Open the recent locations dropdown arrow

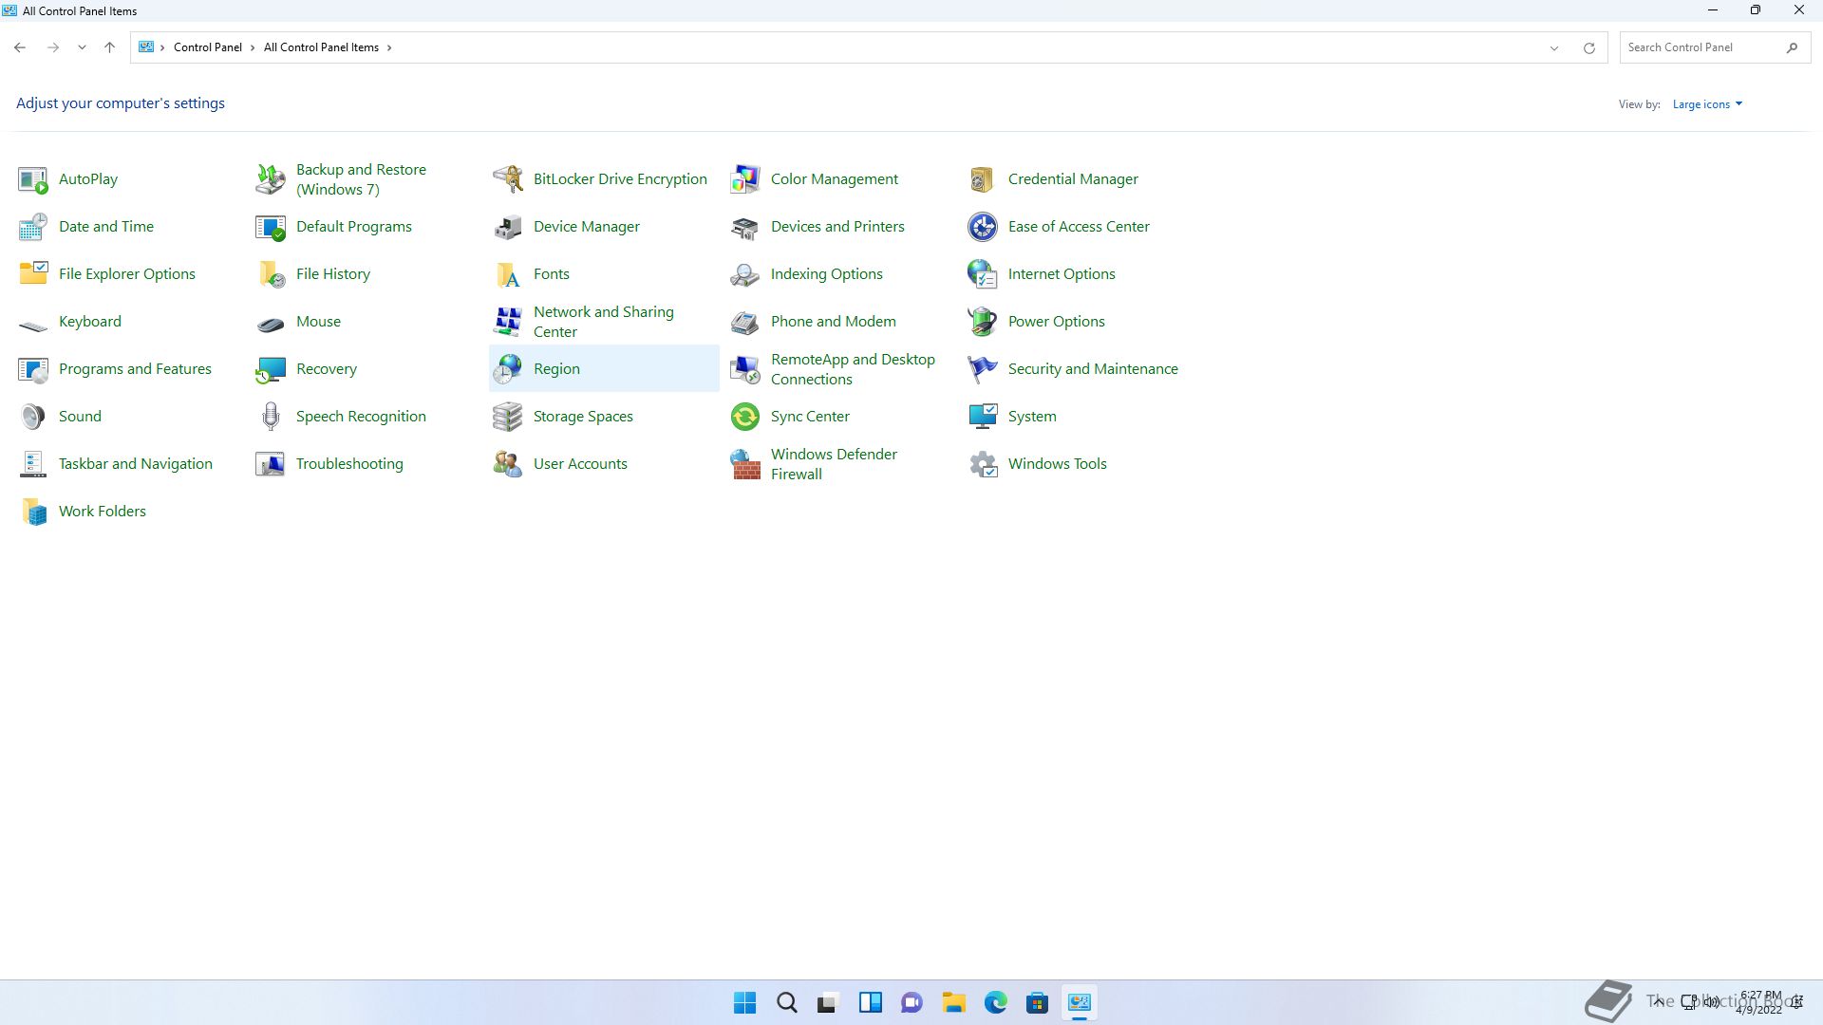click(x=82, y=47)
